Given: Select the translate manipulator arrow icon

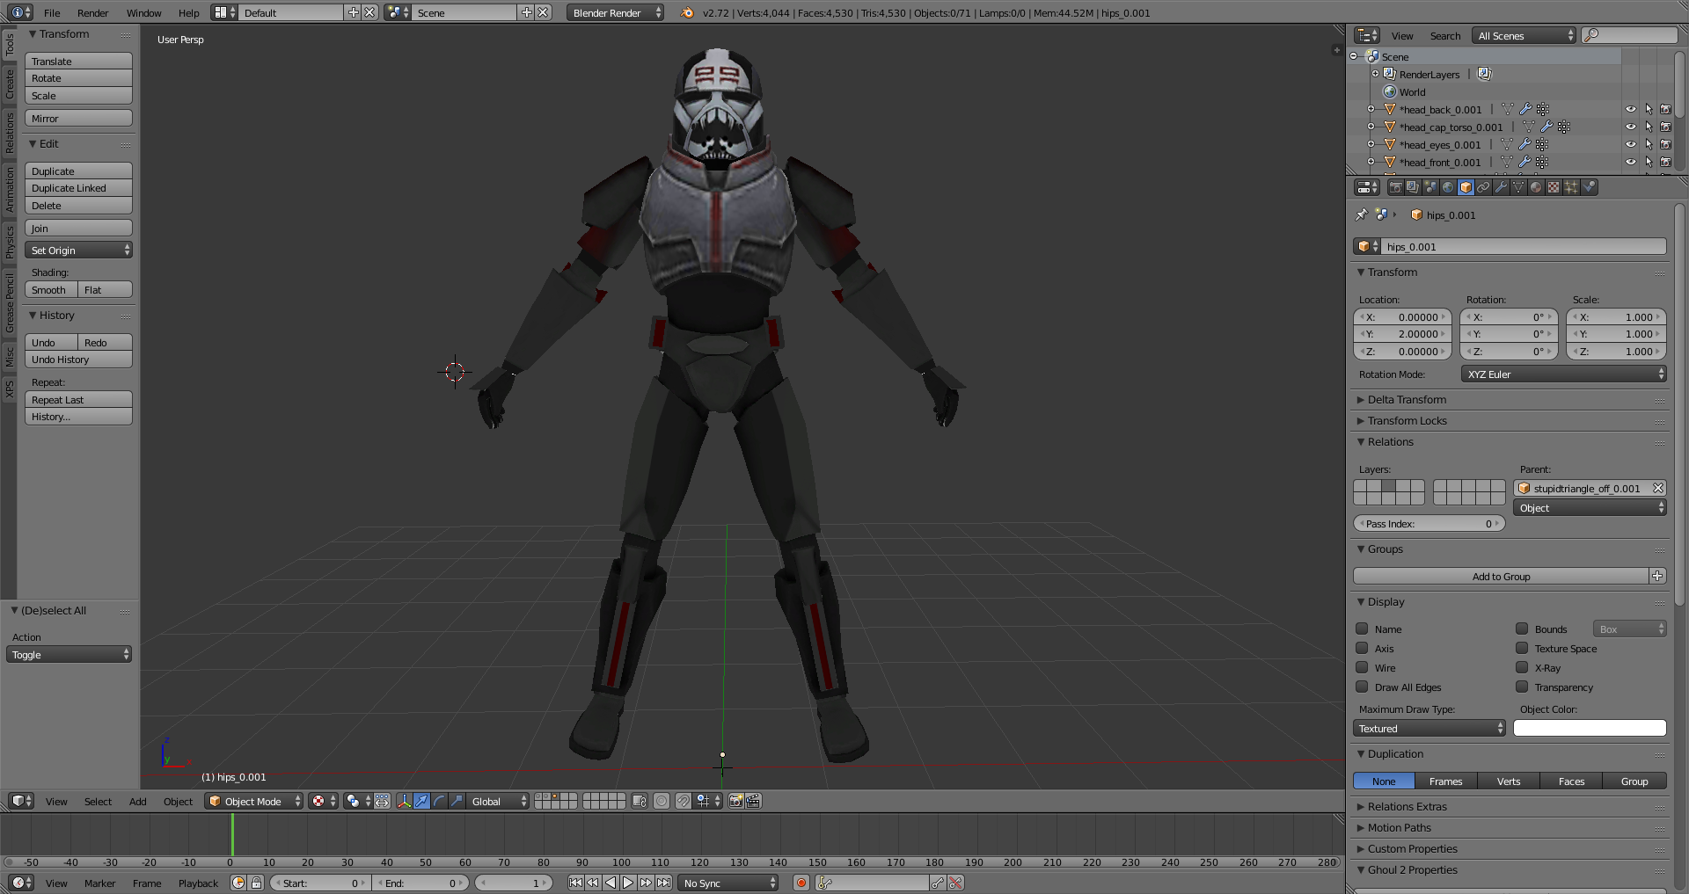Looking at the screenshot, I should [x=422, y=801].
